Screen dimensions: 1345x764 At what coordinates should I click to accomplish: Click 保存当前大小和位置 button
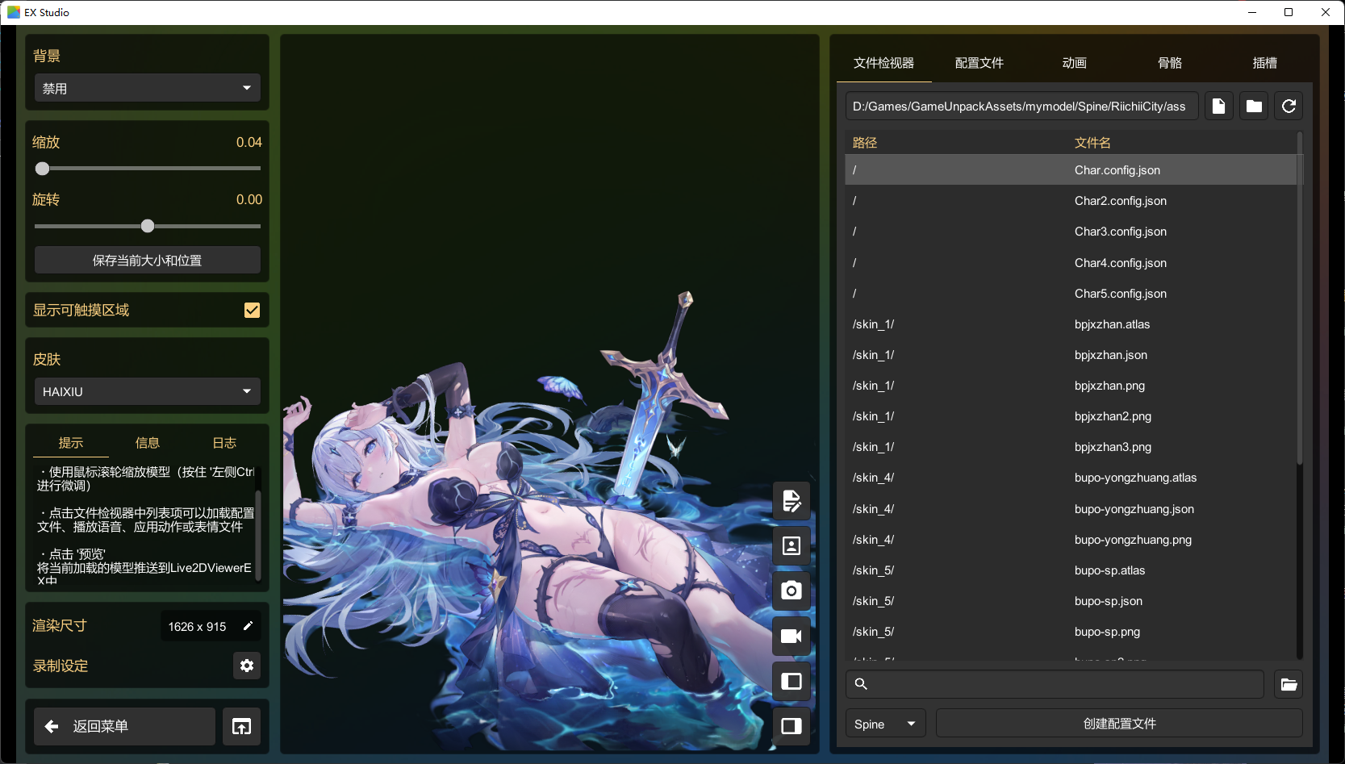tap(147, 261)
